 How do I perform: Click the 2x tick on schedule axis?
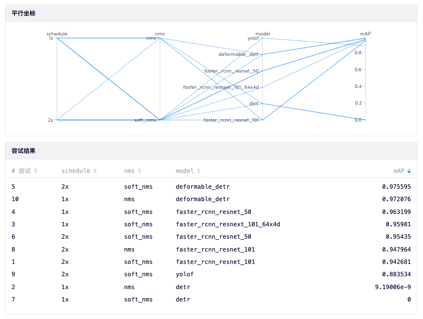pos(50,120)
